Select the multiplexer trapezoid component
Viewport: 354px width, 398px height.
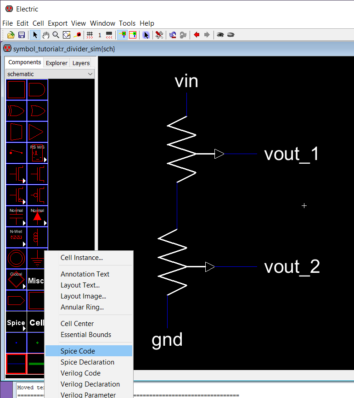(x=16, y=132)
